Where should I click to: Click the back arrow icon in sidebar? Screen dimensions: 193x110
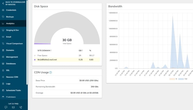3,3
